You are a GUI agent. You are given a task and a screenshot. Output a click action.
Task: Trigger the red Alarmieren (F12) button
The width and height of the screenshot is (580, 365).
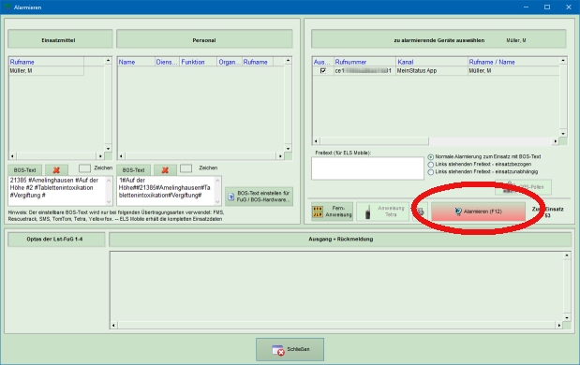(478, 212)
